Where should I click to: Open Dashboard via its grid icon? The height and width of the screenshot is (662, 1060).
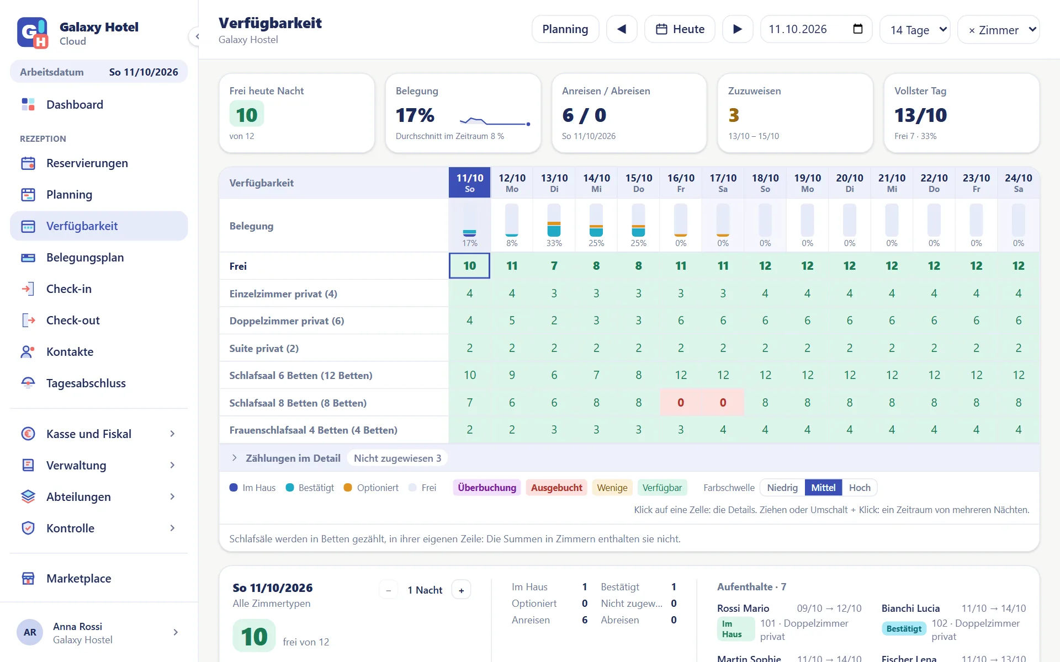click(x=28, y=104)
